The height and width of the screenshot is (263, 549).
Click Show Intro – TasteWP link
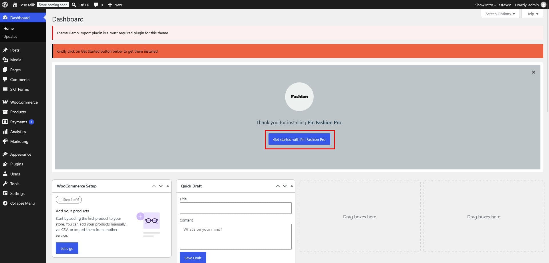coord(493,5)
